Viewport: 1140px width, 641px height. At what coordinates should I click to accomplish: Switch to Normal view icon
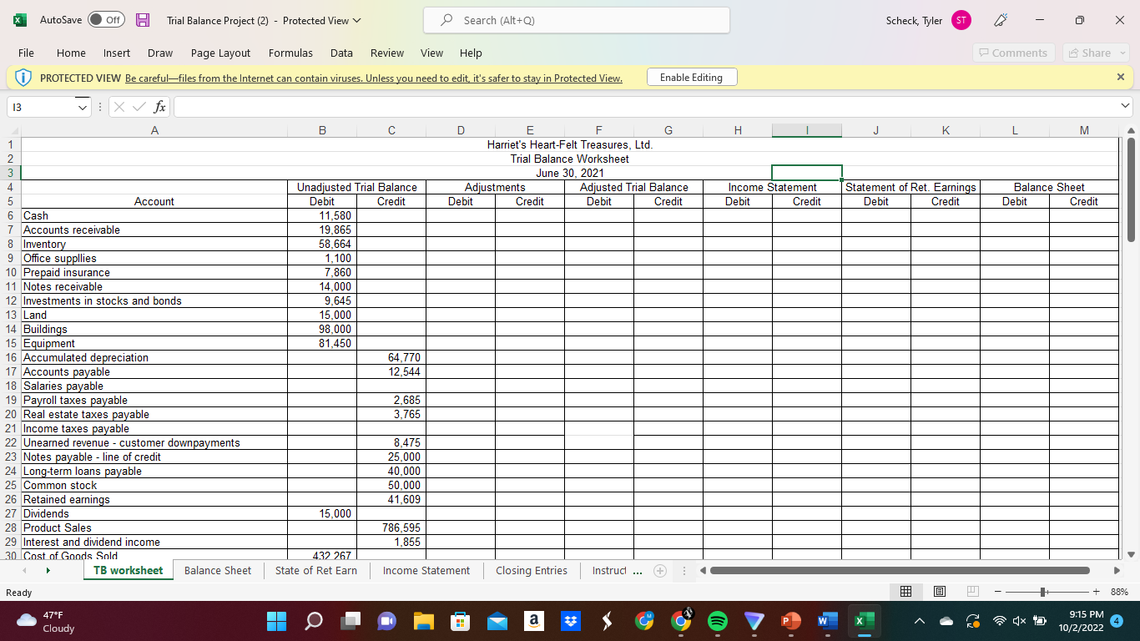click(906, 592)
